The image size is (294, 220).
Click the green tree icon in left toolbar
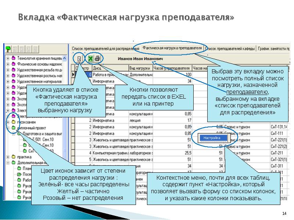click(x=8, y=49)
